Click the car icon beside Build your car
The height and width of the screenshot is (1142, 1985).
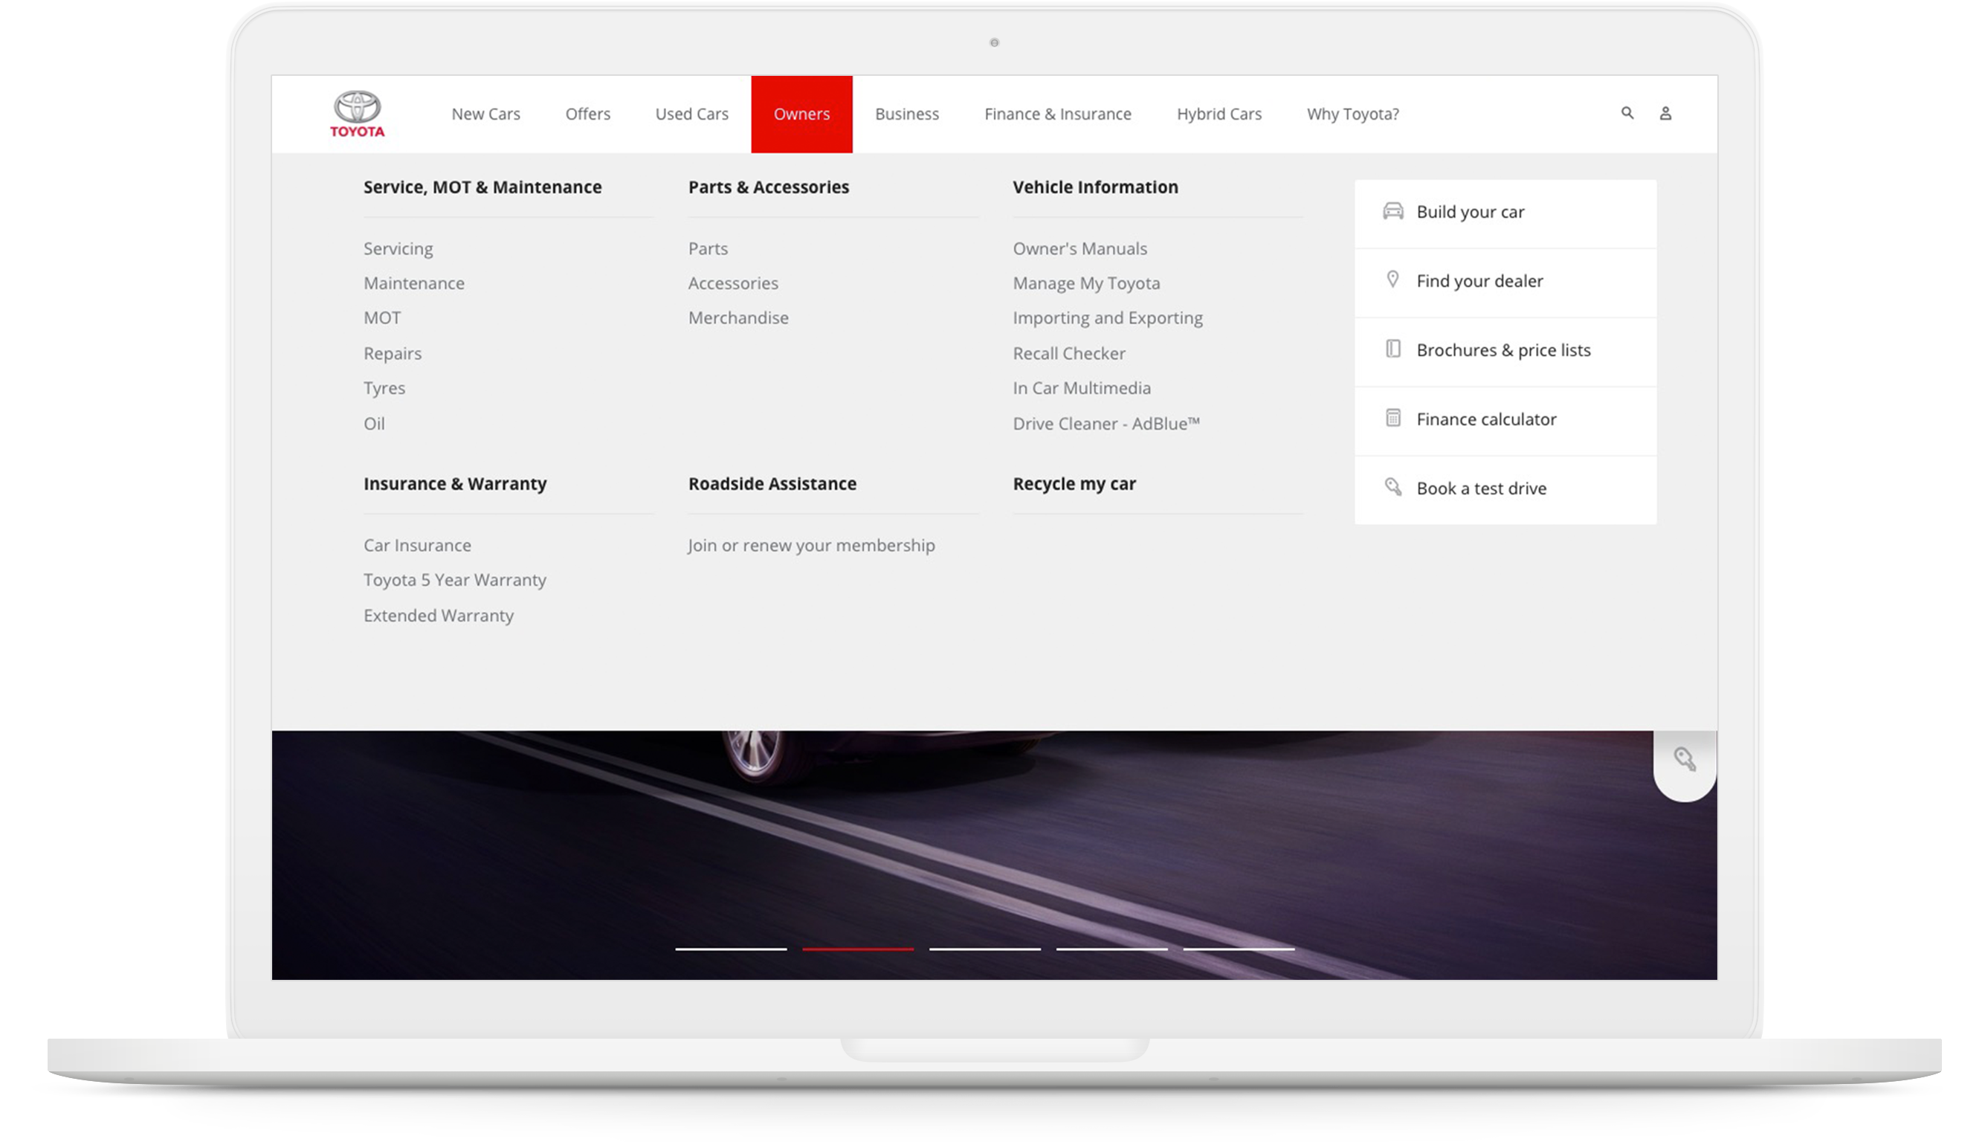point(1393,211)
